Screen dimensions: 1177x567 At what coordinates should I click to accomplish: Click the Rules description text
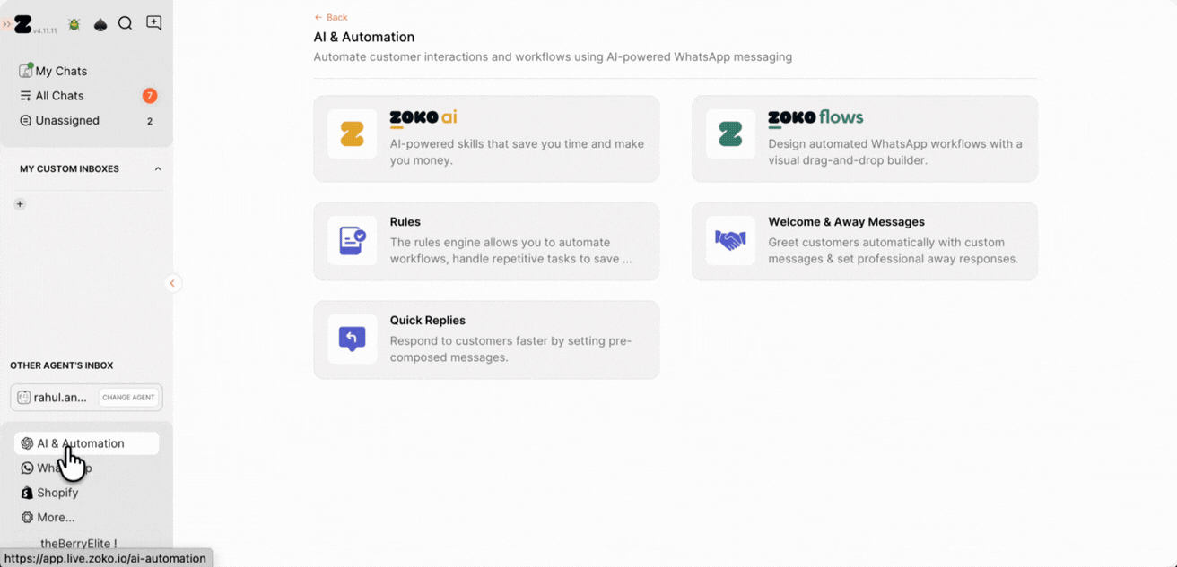[511, 251]
